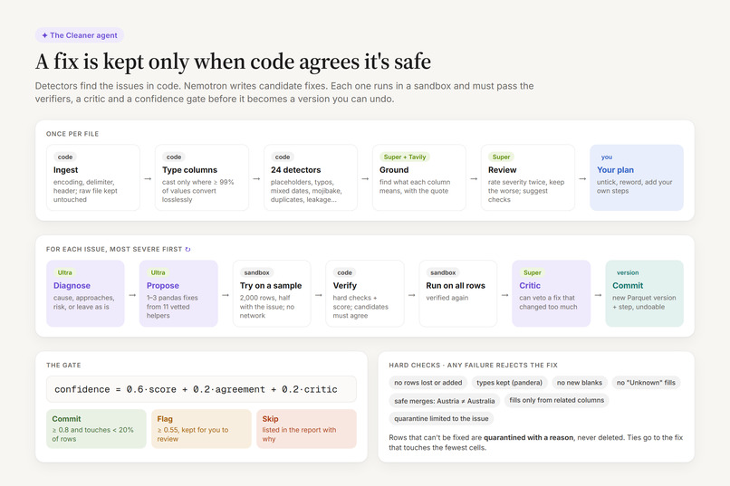Viewport: 730px width, 486px height.
Task: Click the text 'quarantined with a reason'
Action: 528,437
